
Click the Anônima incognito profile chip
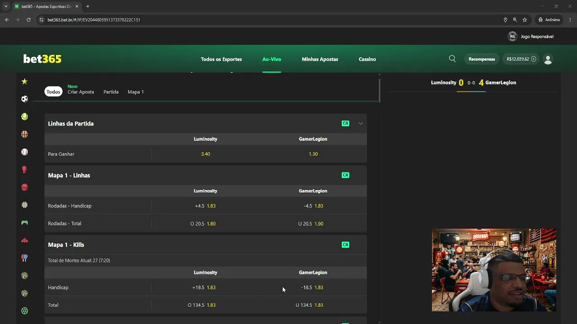(x=549, y=20)
